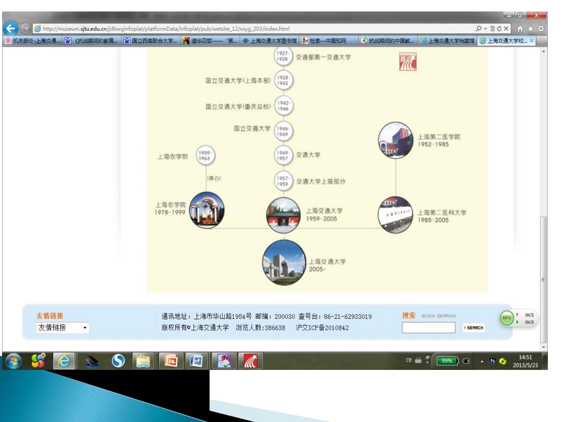The height and width of the screenshot is (422, 563).
Task: Click 国立交通大学(上海本部) text
Action: tap(238, 80)
